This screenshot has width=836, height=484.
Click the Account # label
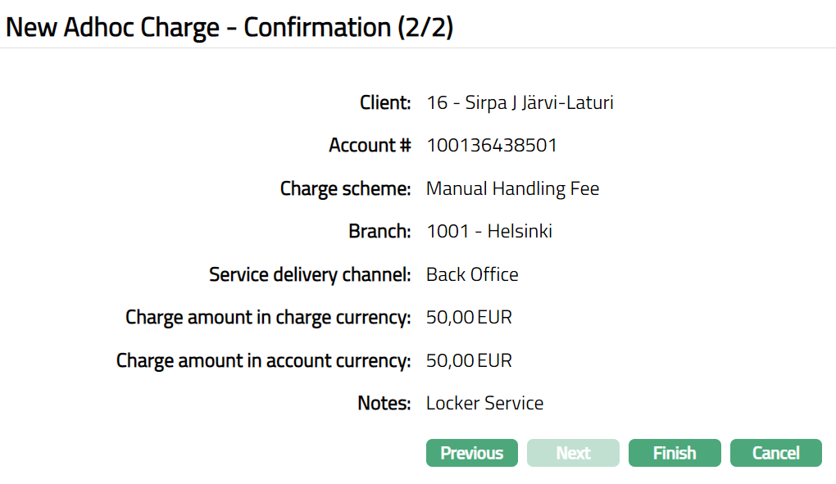pos(370,146)
